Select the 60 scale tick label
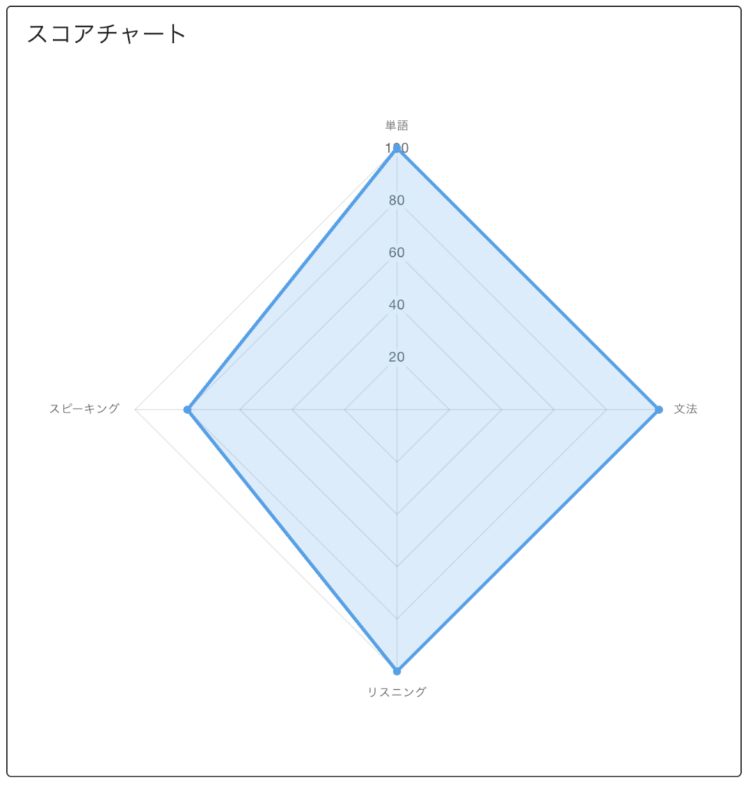The height and width of the screenshot is (785, 748). click(396, 253)
